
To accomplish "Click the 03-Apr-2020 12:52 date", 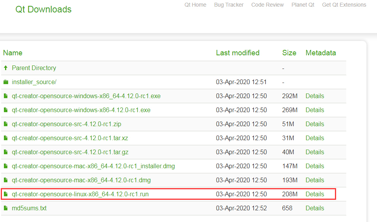I will (241, 208).
